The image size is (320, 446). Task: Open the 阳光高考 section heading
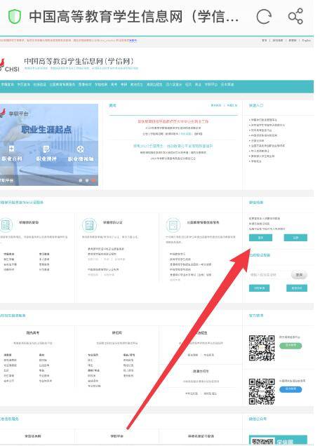33,332
